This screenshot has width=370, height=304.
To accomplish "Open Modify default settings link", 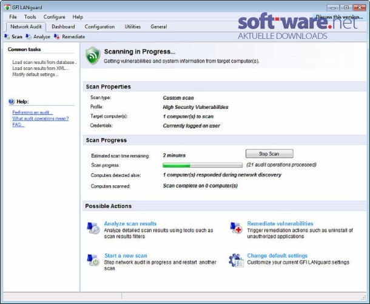I will coord(35,75).
